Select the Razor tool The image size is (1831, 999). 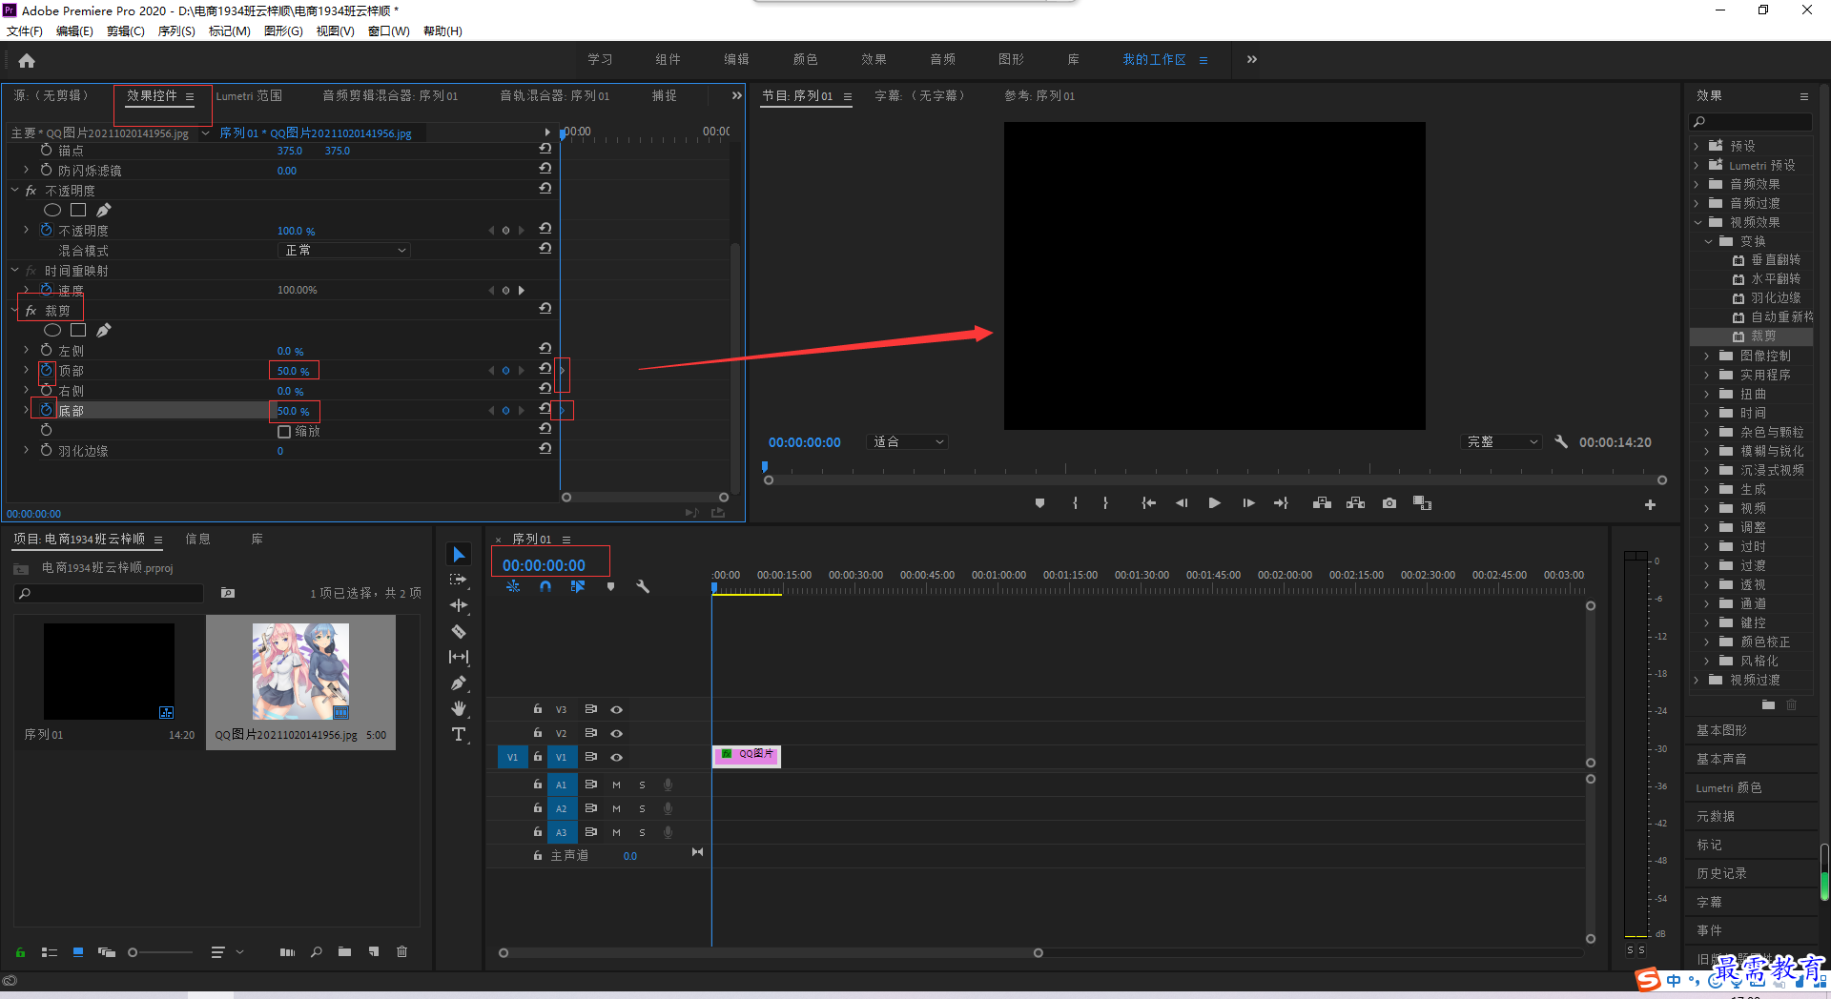pos(459,631)
